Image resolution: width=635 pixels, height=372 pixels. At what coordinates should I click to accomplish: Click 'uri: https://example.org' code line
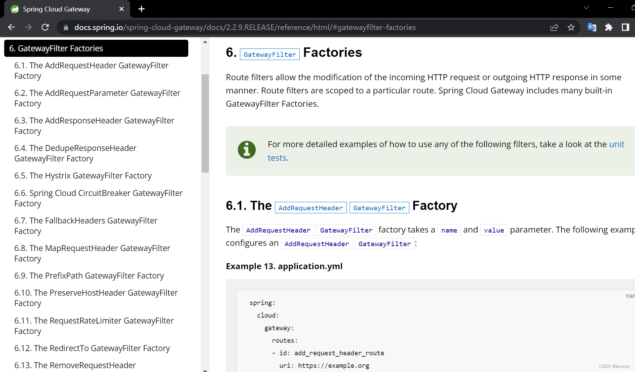[324, 366]
